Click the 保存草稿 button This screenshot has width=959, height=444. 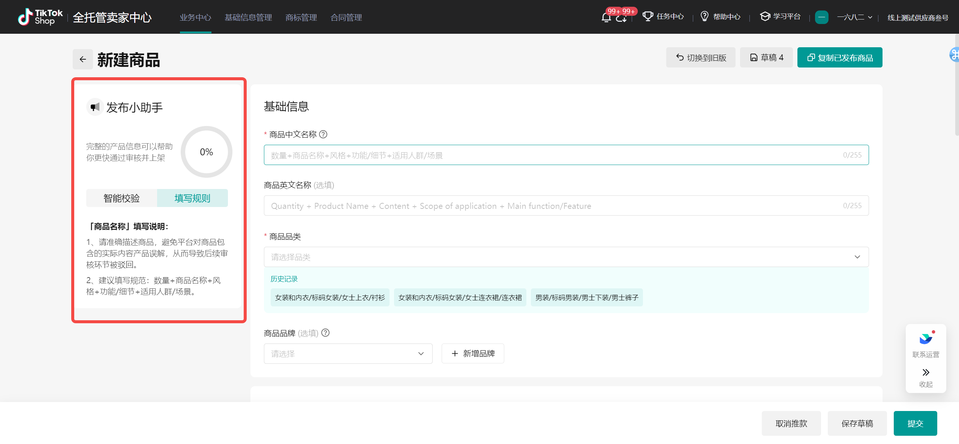pyautogui.click(x=857, y=423)
